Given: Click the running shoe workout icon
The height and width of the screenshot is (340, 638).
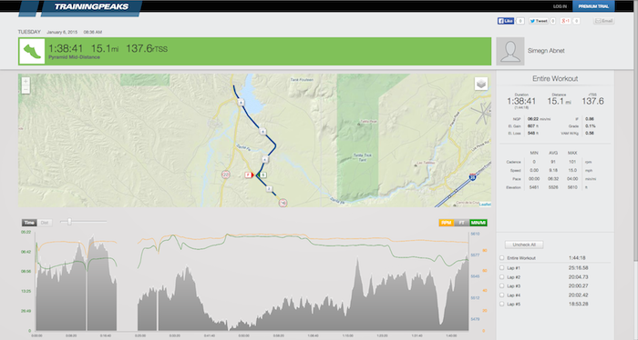Looking at the screenshot, I should (32, 51).
